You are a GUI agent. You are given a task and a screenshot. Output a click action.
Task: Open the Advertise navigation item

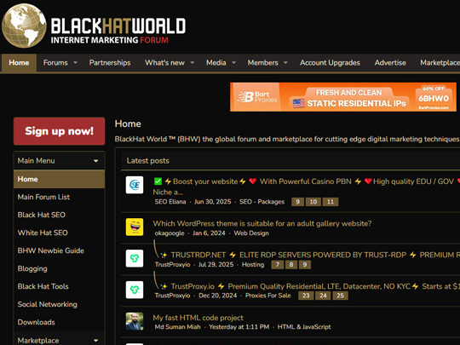tap(390, 62)
